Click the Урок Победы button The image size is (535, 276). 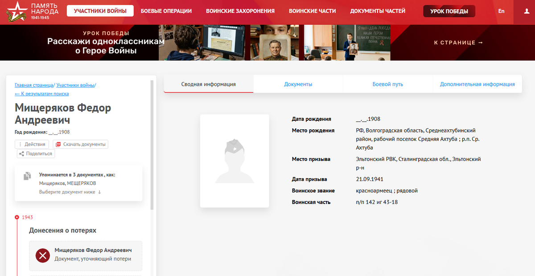[x=449, y=11]
